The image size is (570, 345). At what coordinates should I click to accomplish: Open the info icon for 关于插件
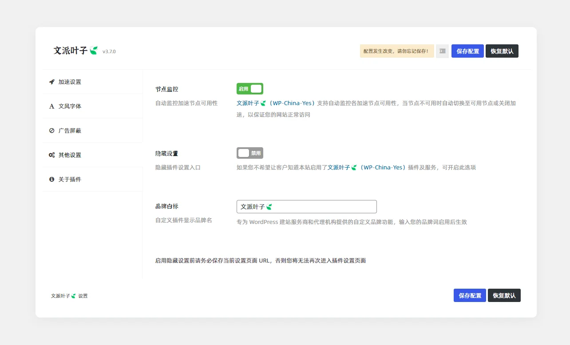(x=51, y=180)
